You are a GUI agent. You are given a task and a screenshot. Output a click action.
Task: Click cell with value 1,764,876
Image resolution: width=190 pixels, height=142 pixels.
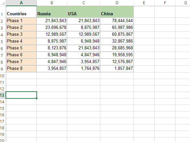coord(83,69)
